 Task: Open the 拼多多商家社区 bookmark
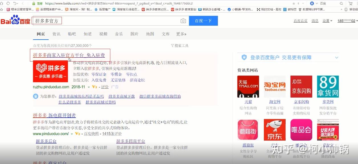point(156,9)
